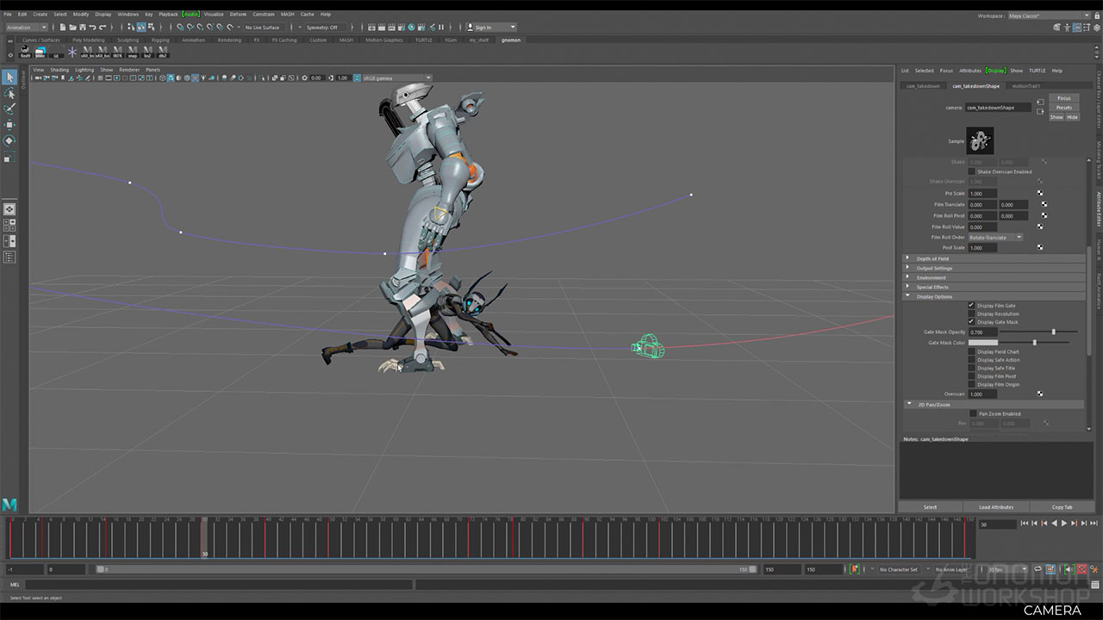1103x620 pixels.
Task: Open the Film Roll Order dropdown
Action: point(995,237)
